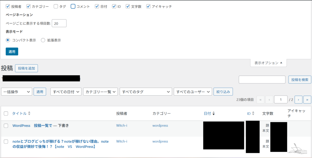Click the 表示モード section heading
312x158 pixels.
tap(14, 31)
